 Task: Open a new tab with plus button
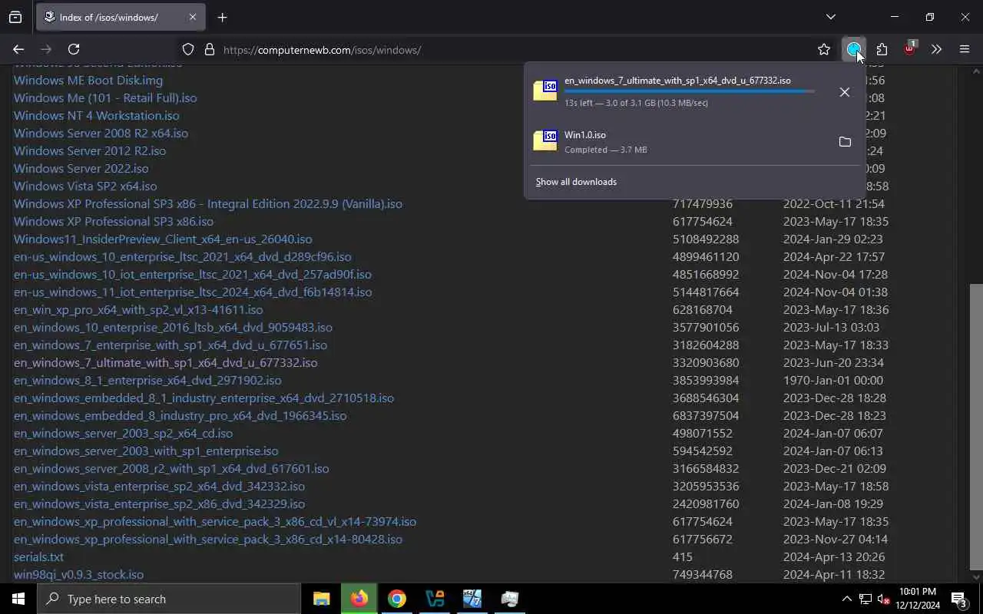point(222,17)
